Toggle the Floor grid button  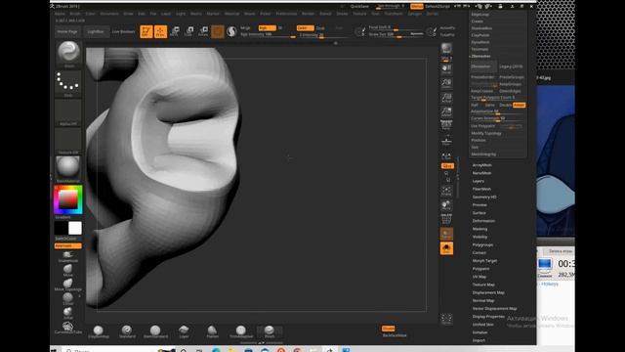click(x=446, y=140)
